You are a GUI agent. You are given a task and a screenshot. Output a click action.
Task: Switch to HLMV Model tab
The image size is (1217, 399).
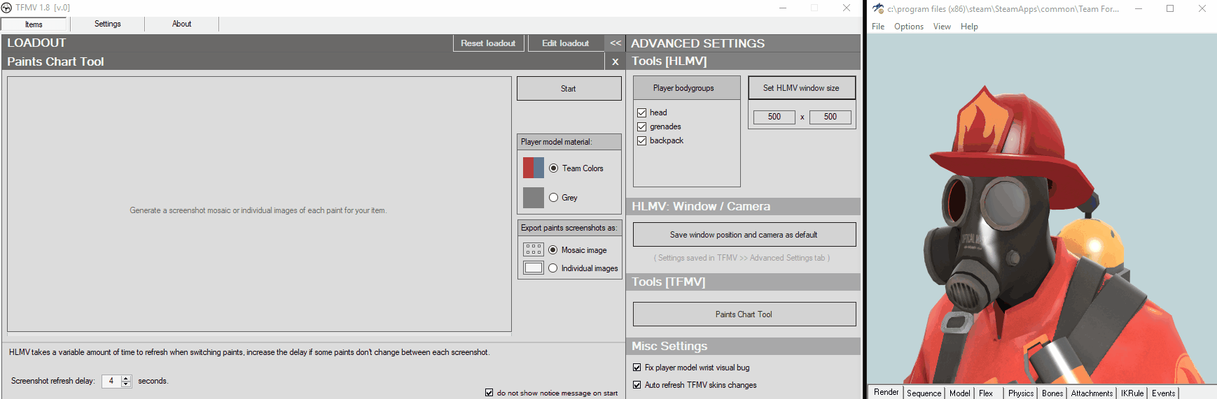[959, 393]
